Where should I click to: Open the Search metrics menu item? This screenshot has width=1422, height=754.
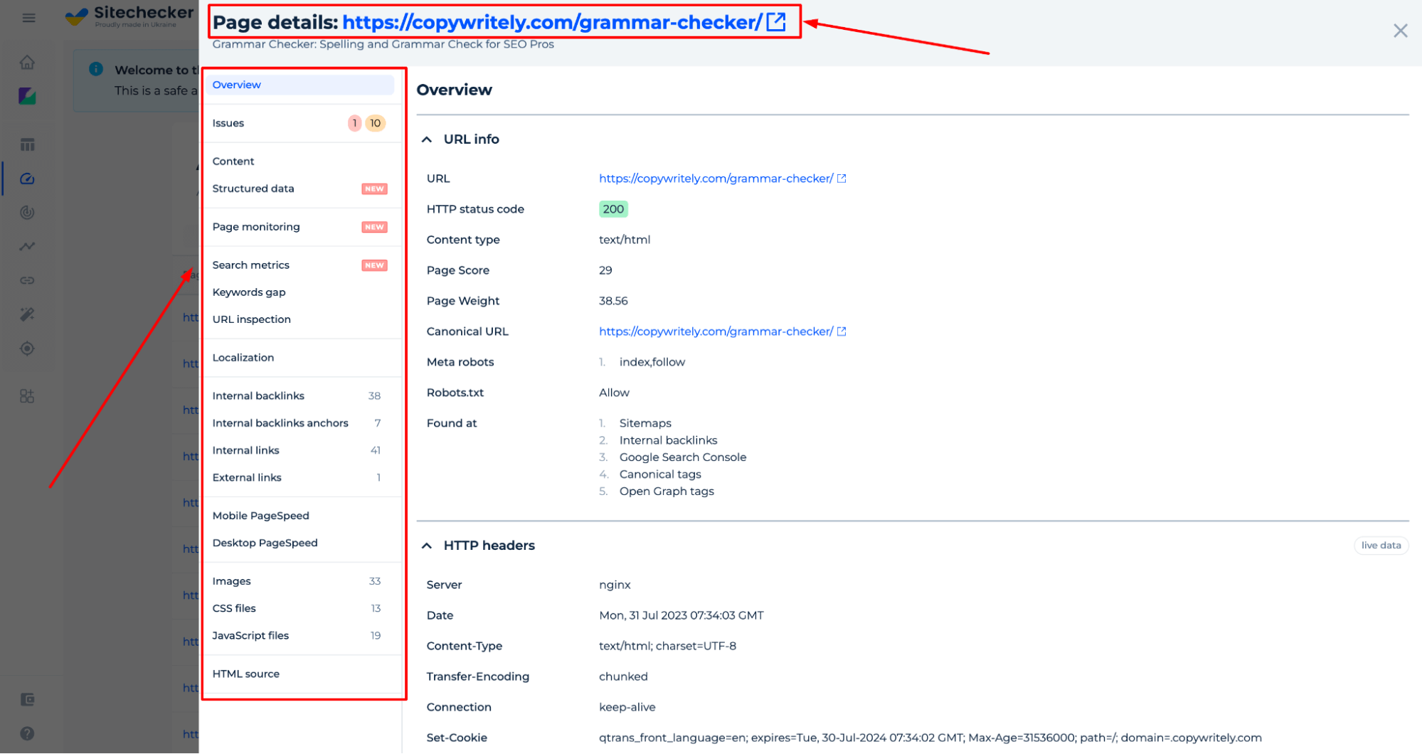[300, 265]
